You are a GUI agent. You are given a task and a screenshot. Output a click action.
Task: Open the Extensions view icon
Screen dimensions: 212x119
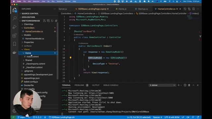(x=15, y=35)
